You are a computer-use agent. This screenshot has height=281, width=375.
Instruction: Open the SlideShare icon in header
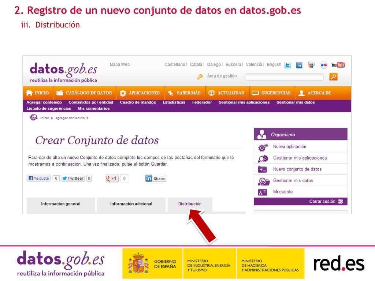311,65
